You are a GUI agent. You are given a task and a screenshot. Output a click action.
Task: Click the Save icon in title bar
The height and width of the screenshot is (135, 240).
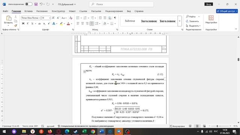(36, 4)
